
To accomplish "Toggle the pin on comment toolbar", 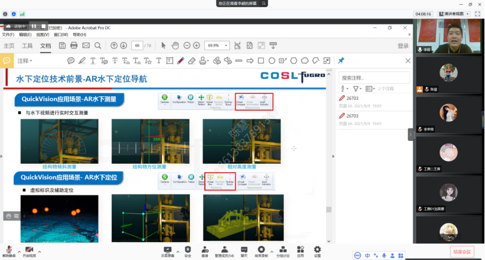I will 341,60.
